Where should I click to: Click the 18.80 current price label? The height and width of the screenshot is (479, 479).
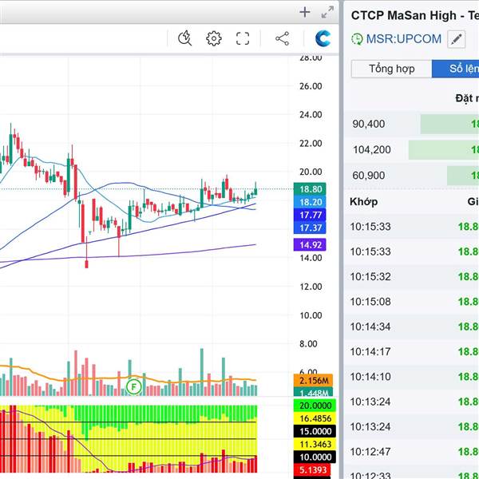310,189
